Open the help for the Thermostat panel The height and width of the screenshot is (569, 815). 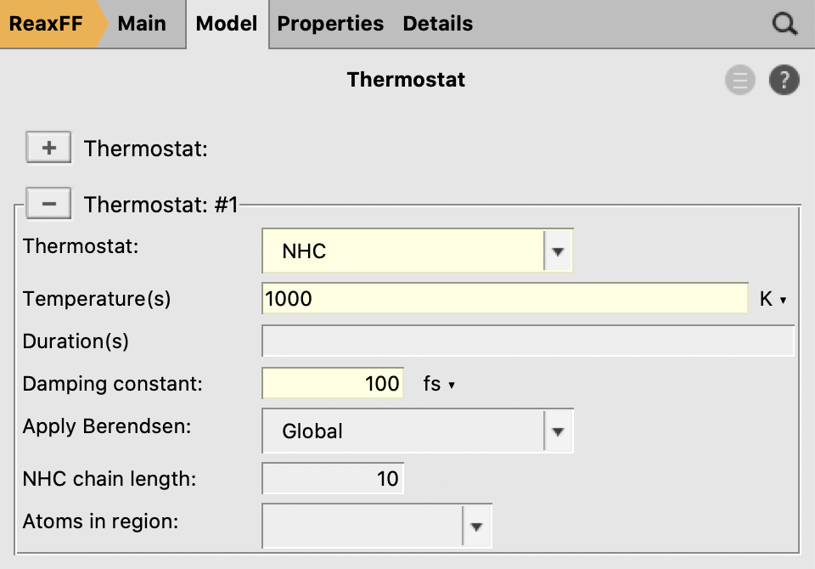click(784, 80)
